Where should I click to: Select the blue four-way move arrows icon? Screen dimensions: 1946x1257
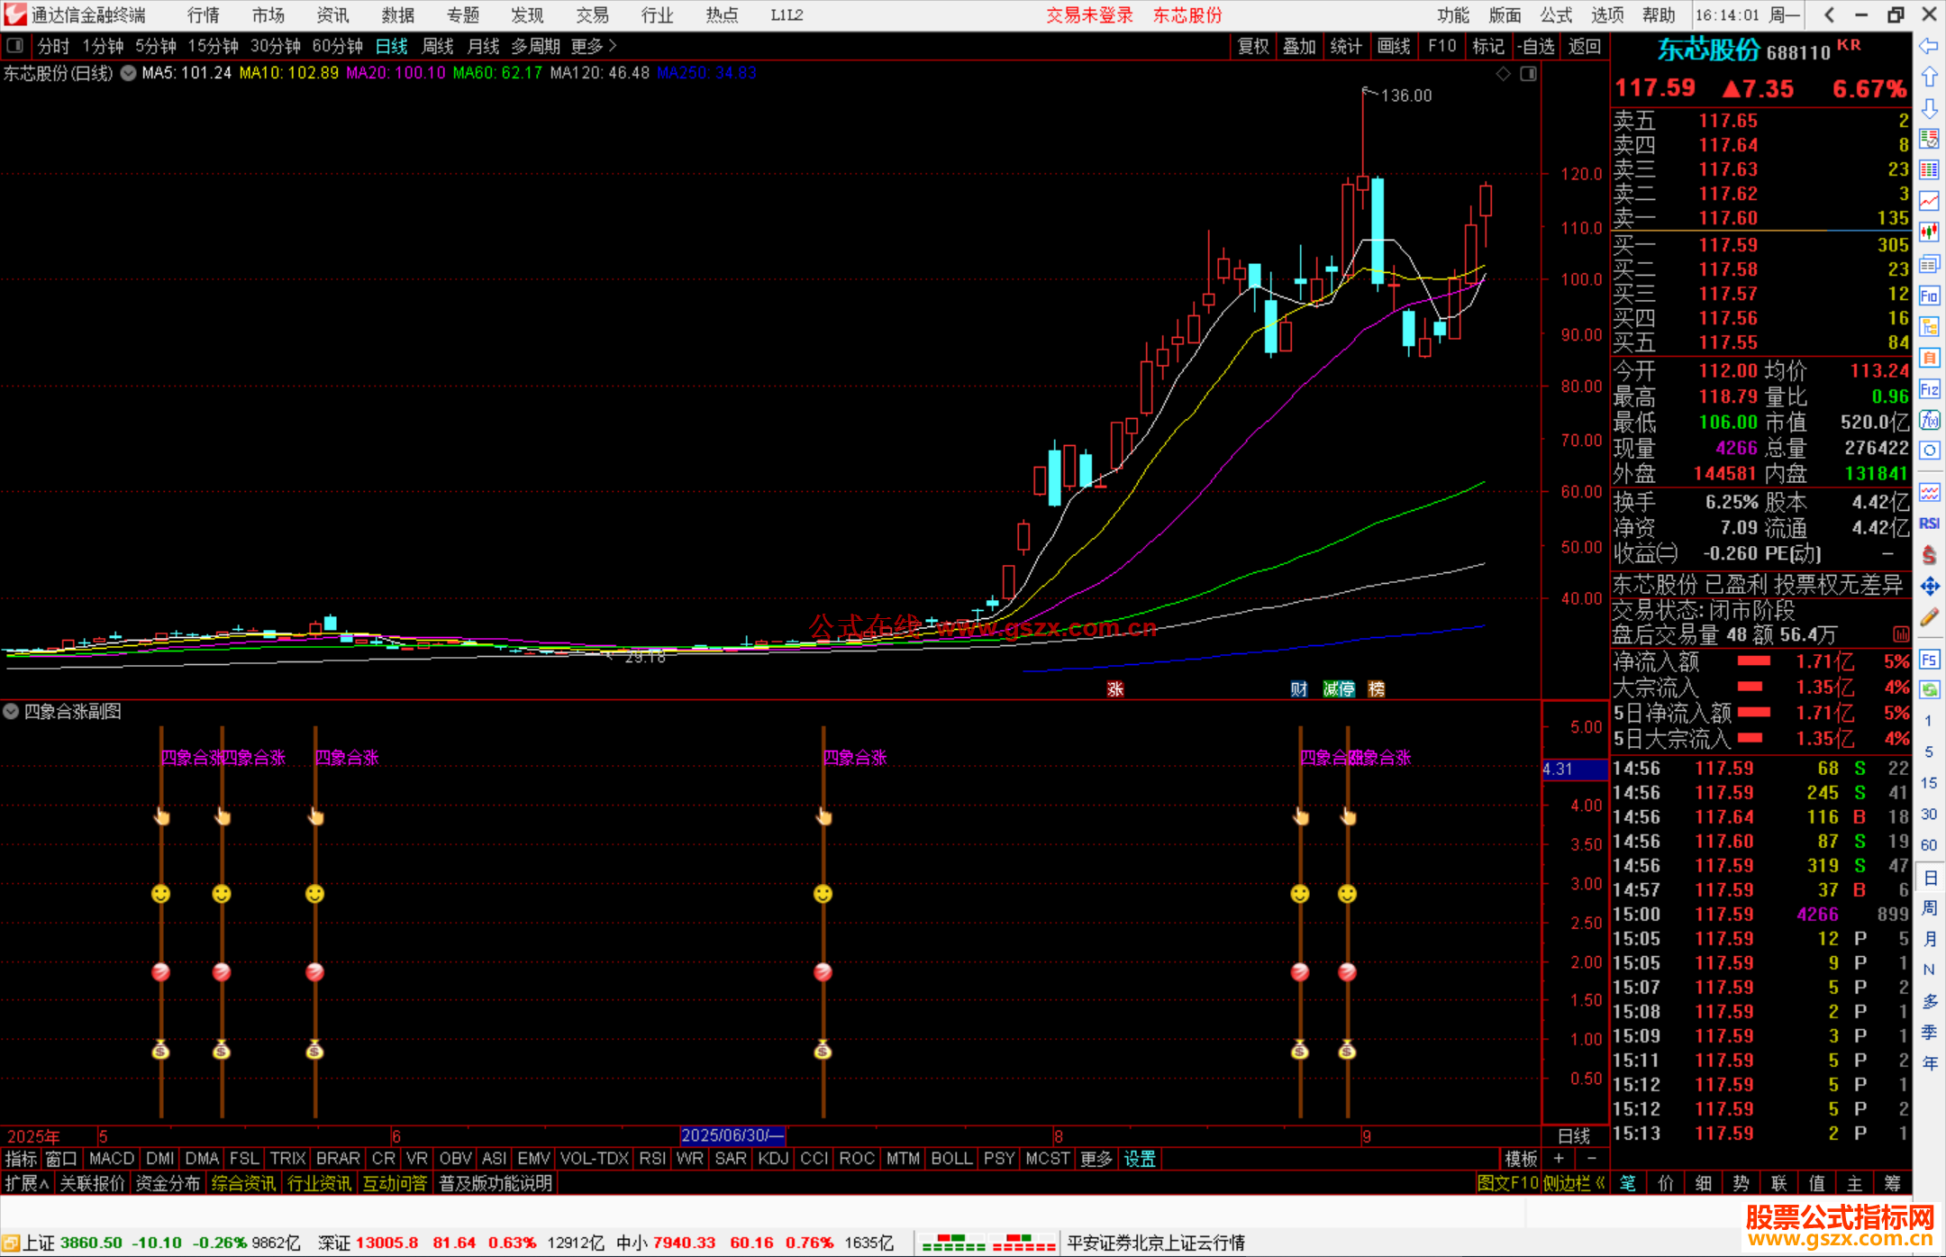[1929, 587]
